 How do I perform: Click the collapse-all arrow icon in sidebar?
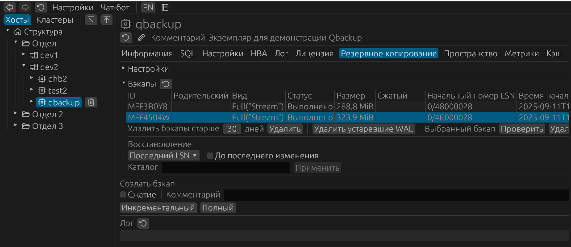[x=91, y=20]
